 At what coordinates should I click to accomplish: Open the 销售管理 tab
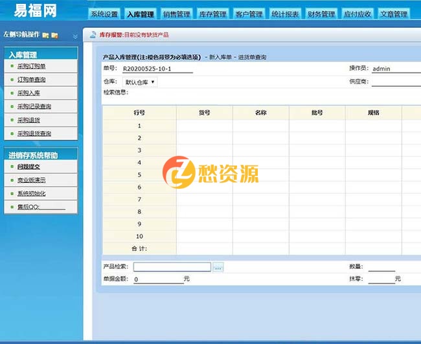(x=176, y=14)
